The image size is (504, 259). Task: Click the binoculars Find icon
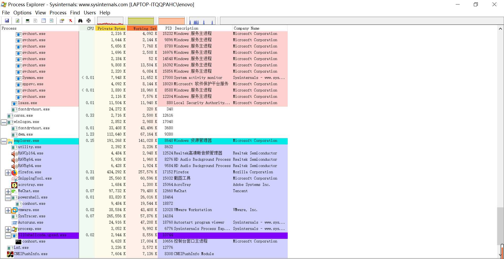[80, 21]
